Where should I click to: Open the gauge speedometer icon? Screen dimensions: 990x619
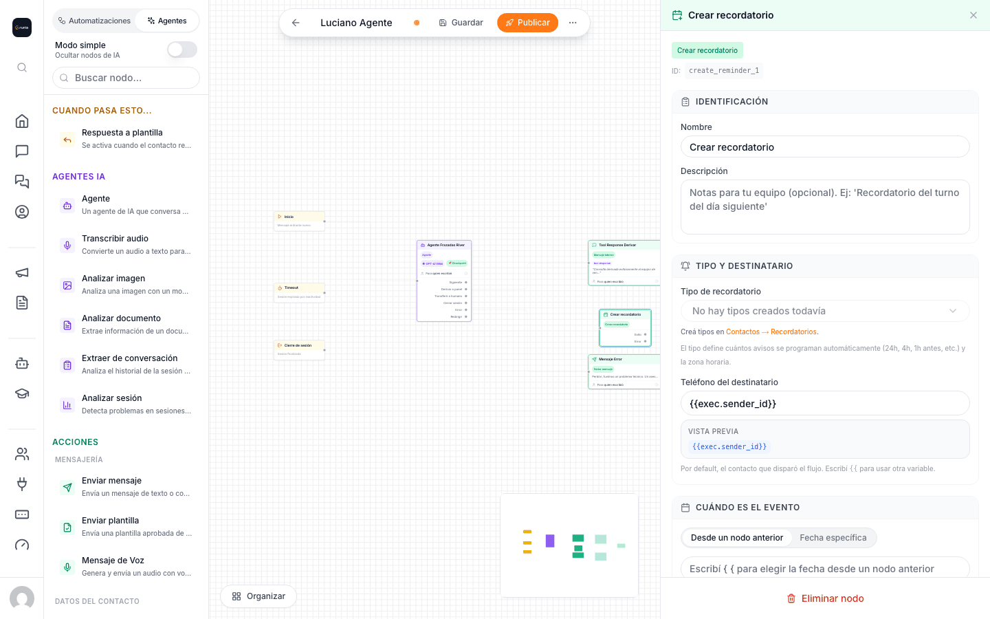tap(22, 545)
